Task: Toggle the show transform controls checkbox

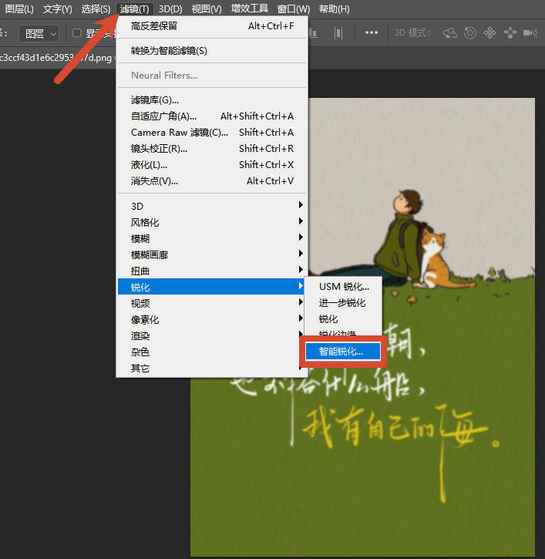Action: [76, 33]
